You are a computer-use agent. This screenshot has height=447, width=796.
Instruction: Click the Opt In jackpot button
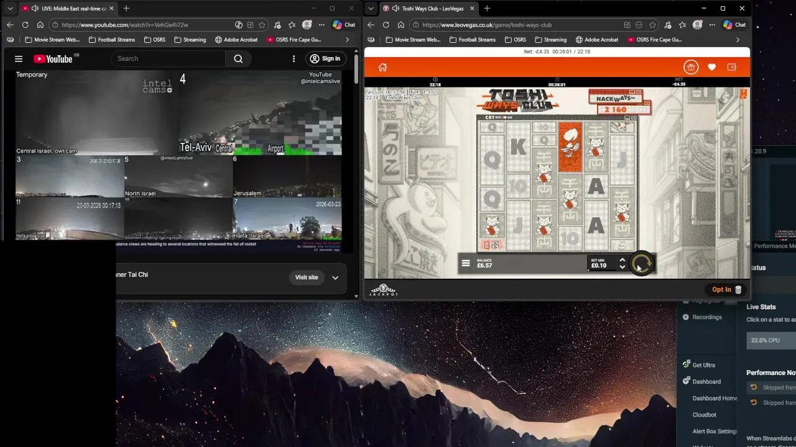pos(726,289)
